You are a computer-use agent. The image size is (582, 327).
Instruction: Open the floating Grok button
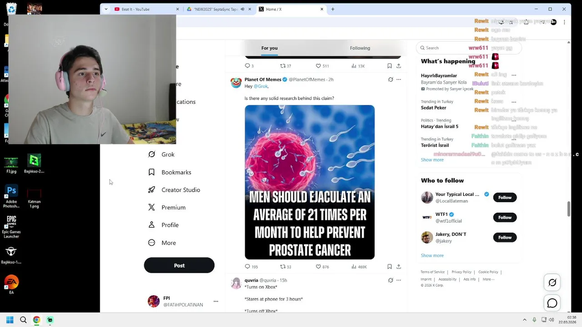pyautogui.click(x=552, y=282)
